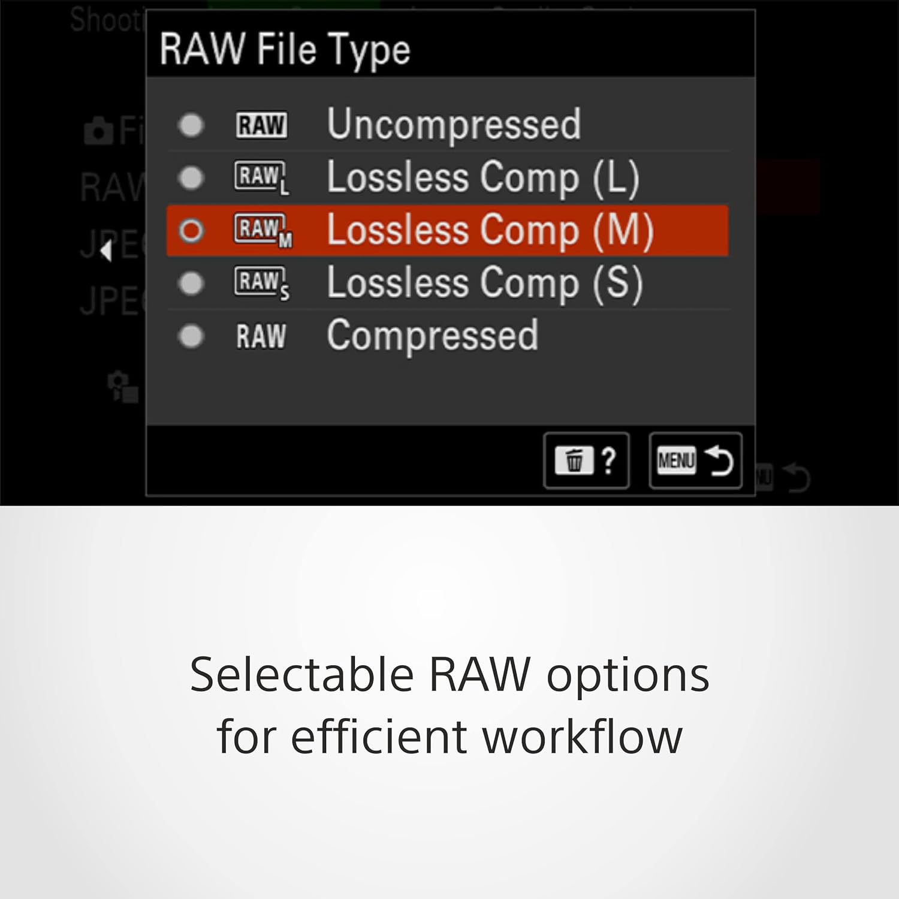Select the Lossless Comp (L) radio button
This screenshot has width=899, height=899.
[x=191, y=178]
